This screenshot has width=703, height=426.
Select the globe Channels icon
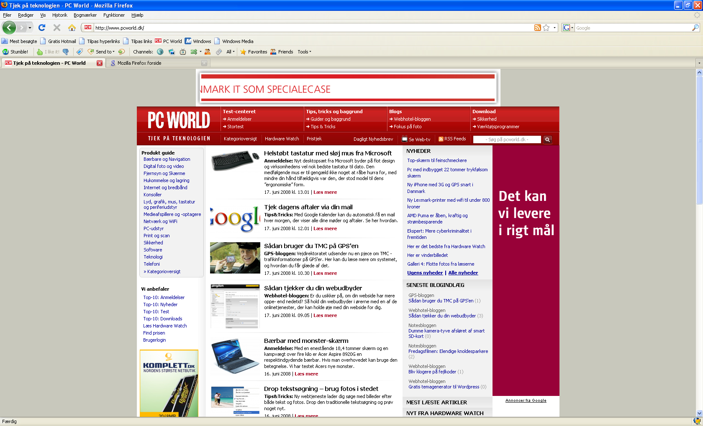161,51
